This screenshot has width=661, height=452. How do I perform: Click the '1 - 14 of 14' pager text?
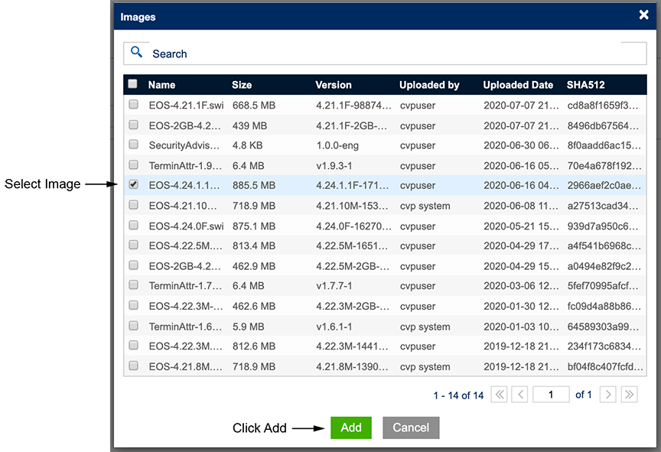pos(458,395)
